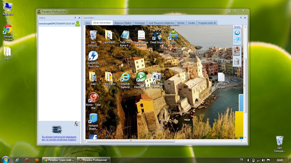Image resolution: width=291 pixels, height=163 pixels.
Task: Click the TR language indicator
Action: pos(241,160)
